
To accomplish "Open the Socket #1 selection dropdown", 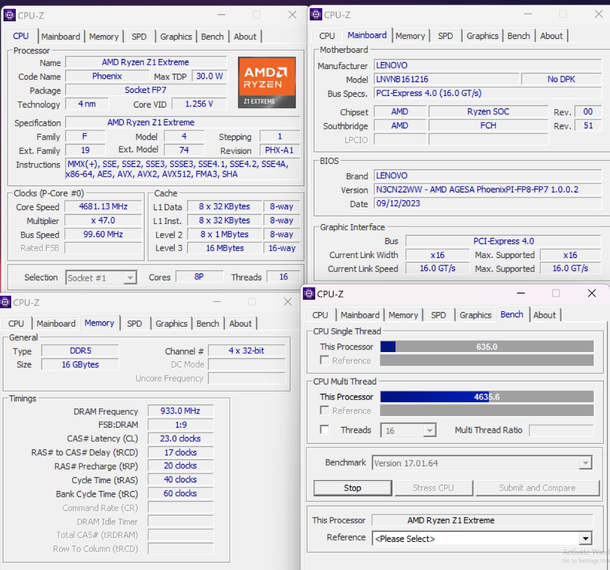I will (x=131, y=278).
